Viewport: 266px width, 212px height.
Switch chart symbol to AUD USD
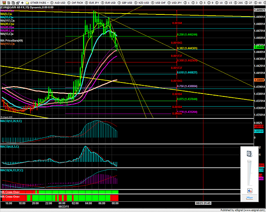pyautogui.click(x=58, y=3)
